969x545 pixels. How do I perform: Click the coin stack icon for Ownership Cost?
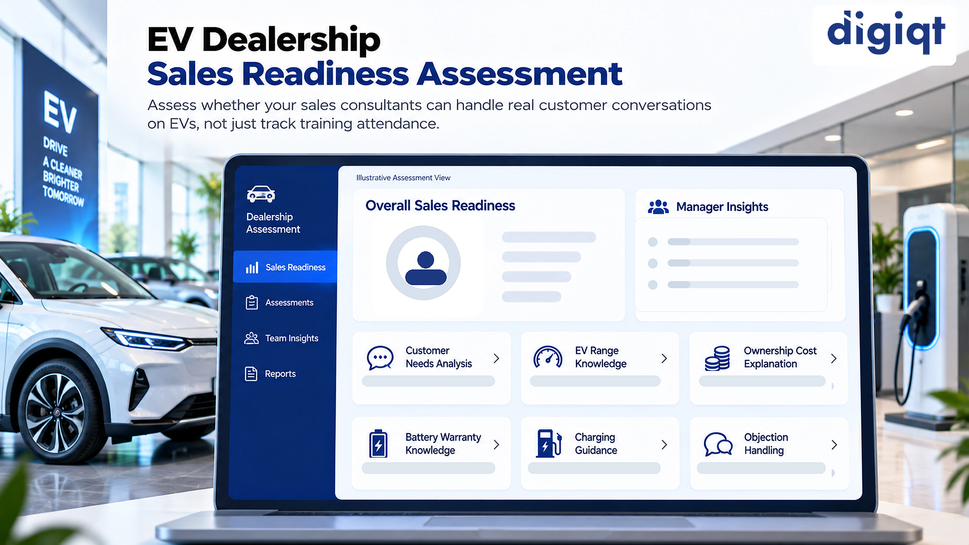(717, 358)
